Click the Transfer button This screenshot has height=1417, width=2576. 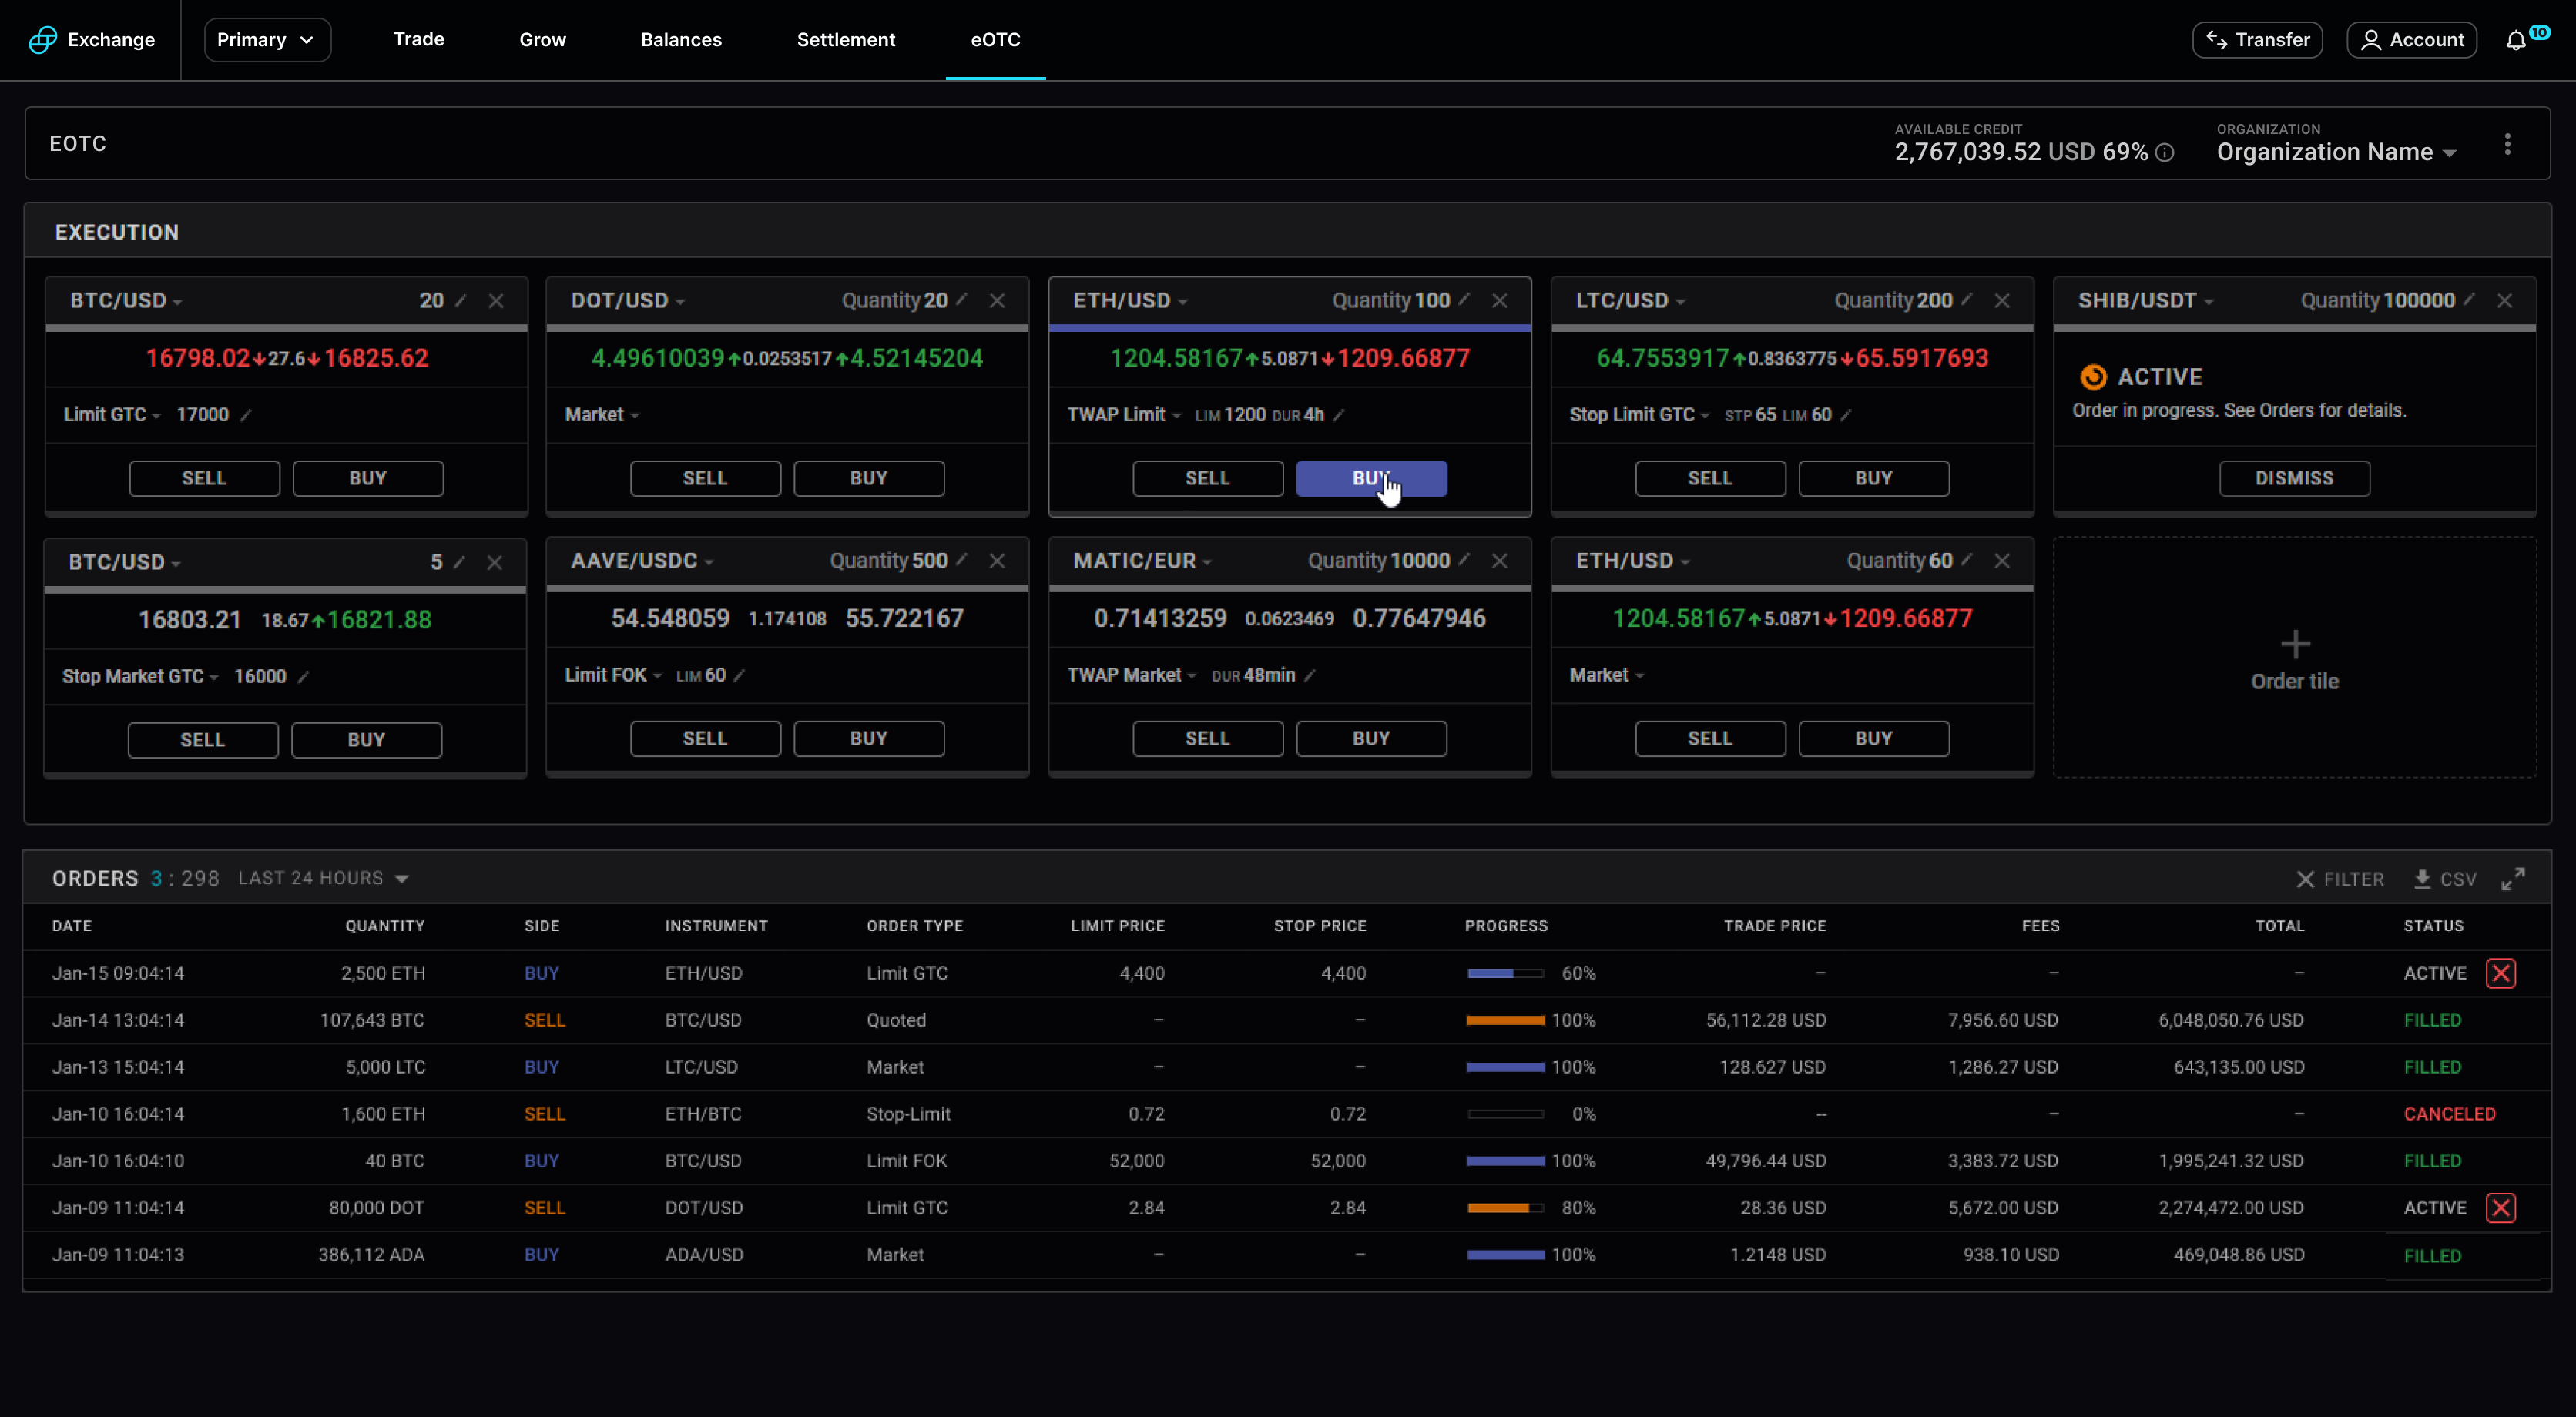click(x=2257, y=40)
